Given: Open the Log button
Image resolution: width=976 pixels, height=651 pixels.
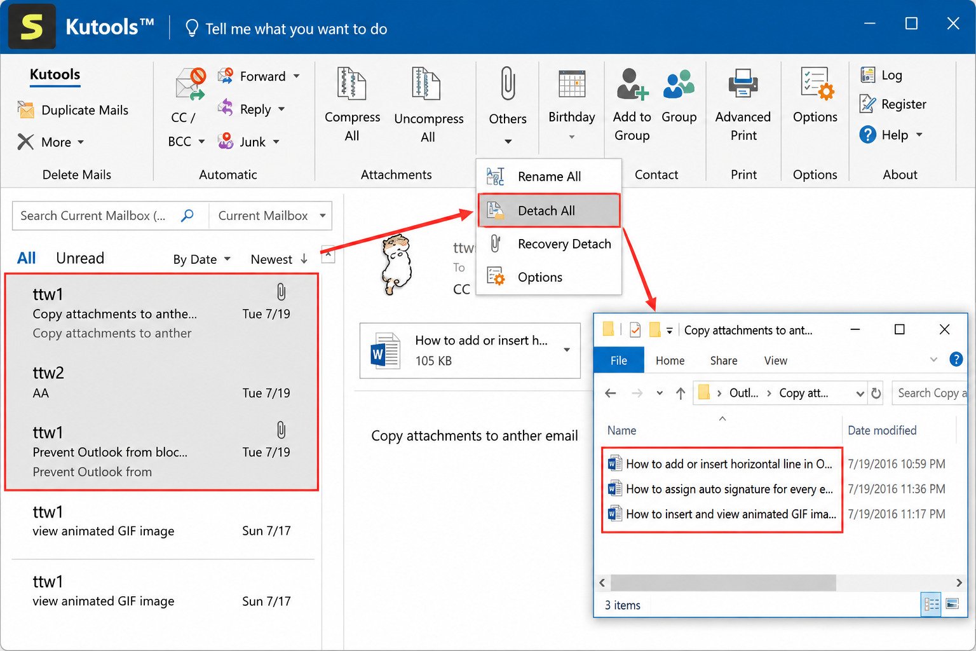Looking at the screenshot, I should [x=882, y=75].
